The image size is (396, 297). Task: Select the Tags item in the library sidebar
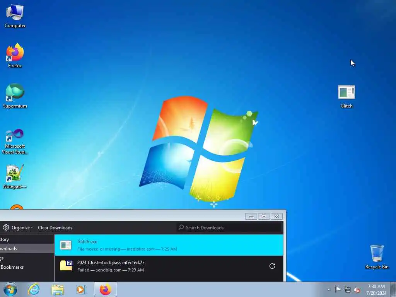point(27,258)
